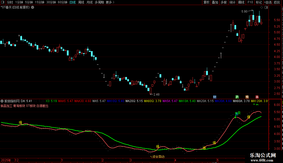Click the 2025年 timeline label
Image resolution: width=283 pixels, height=163 pixels.
(6, 160)
